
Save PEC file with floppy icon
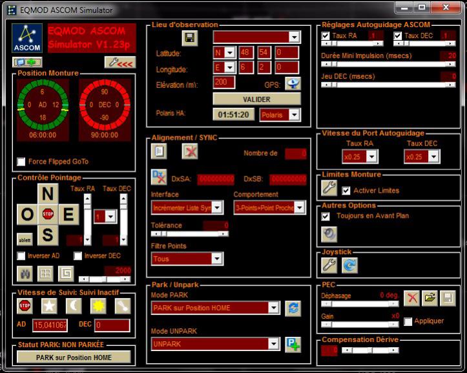coord(448,298)
